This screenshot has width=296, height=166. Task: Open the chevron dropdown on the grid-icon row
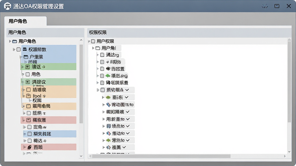click(x=128, y=126)
